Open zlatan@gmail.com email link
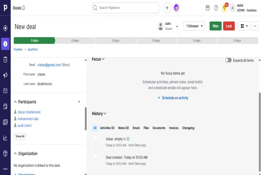 49,65
